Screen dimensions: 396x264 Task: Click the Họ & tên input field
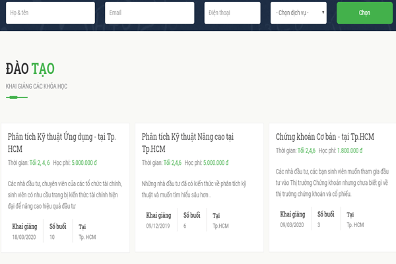(x=51, y=13)
